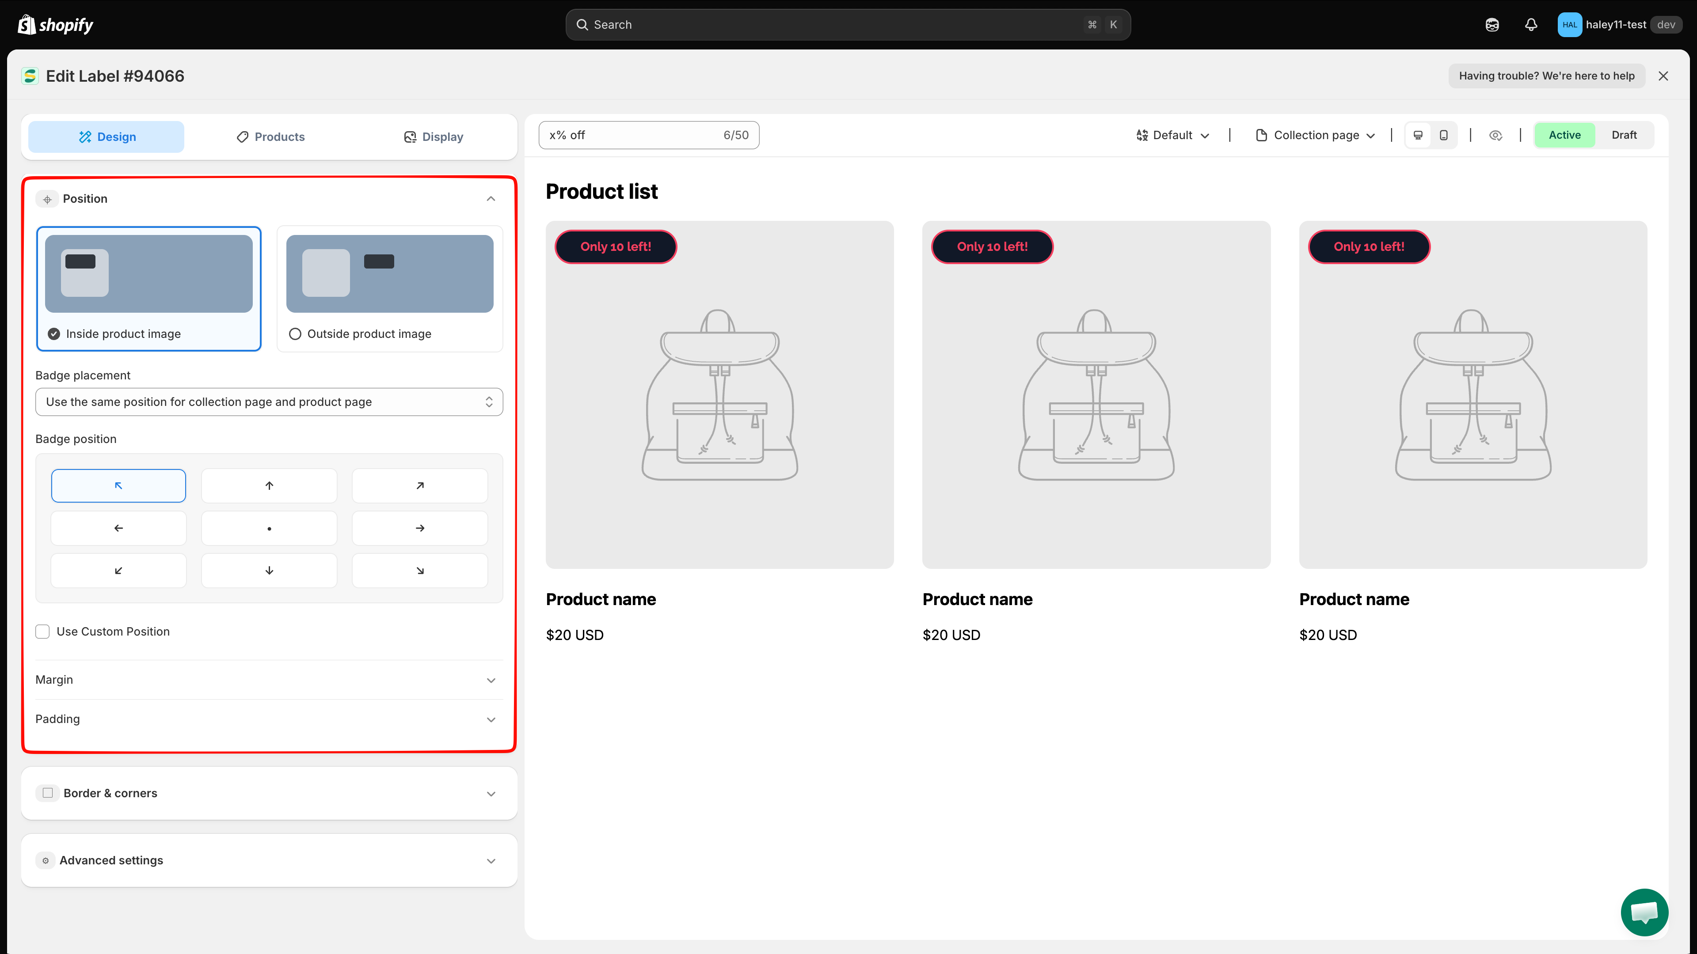Image resolution: width=1697 pixels, height=954 pixels.
Task: Click the first 'Product name' text
Action: [601, 600]
